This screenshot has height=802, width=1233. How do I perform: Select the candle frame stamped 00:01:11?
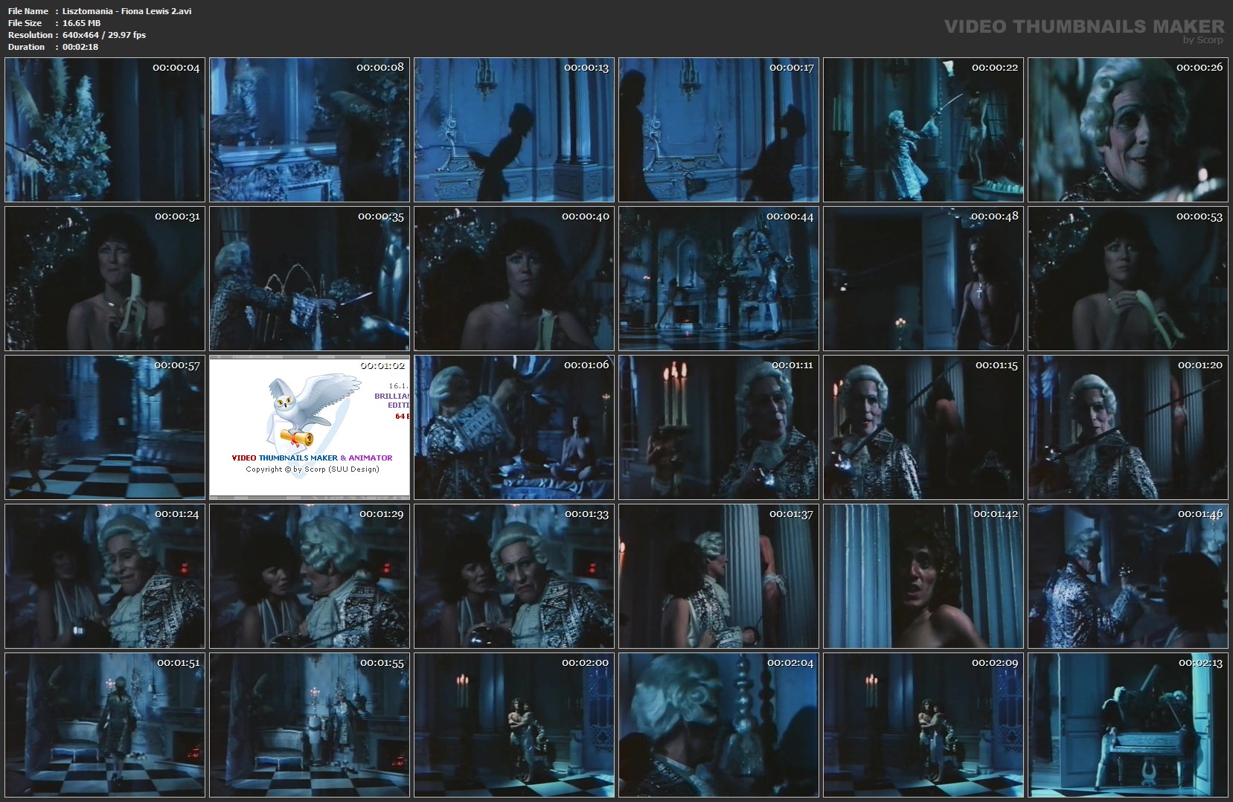pos(719,428)
